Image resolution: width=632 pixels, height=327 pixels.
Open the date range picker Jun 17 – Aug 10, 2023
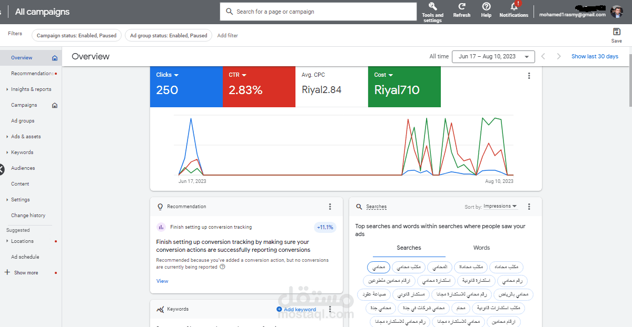pyautogui.click(x=493, y=57)
